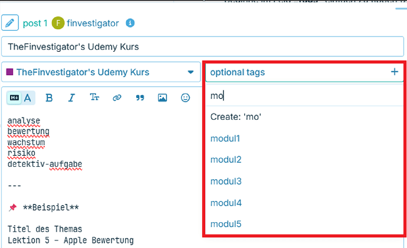Expand the TheFinvestigator's Udemy Kurs category dropdown
Screen dimensions: 407x248
101,72
